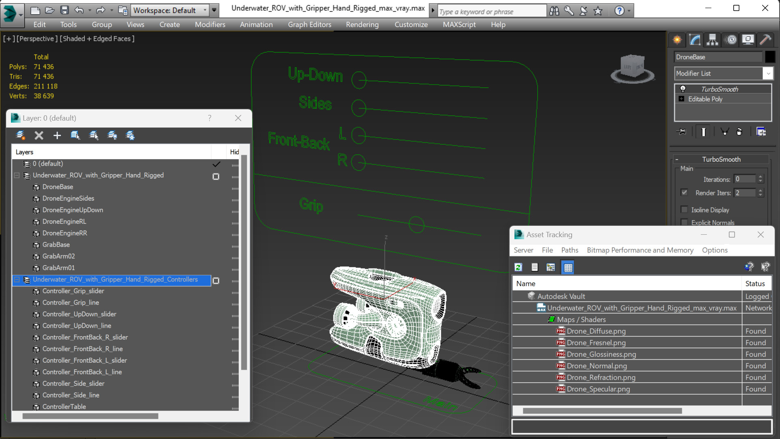780x439 pixels.
Task: Add selection to layer plus icon
Action: pos(57,136)
